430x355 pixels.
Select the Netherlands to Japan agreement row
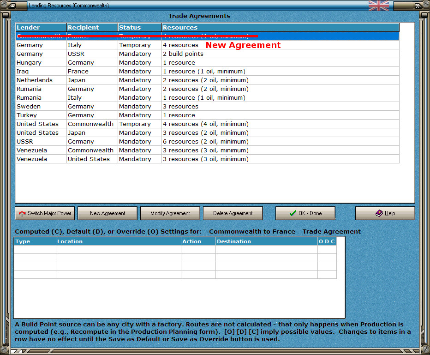[207, 80]
